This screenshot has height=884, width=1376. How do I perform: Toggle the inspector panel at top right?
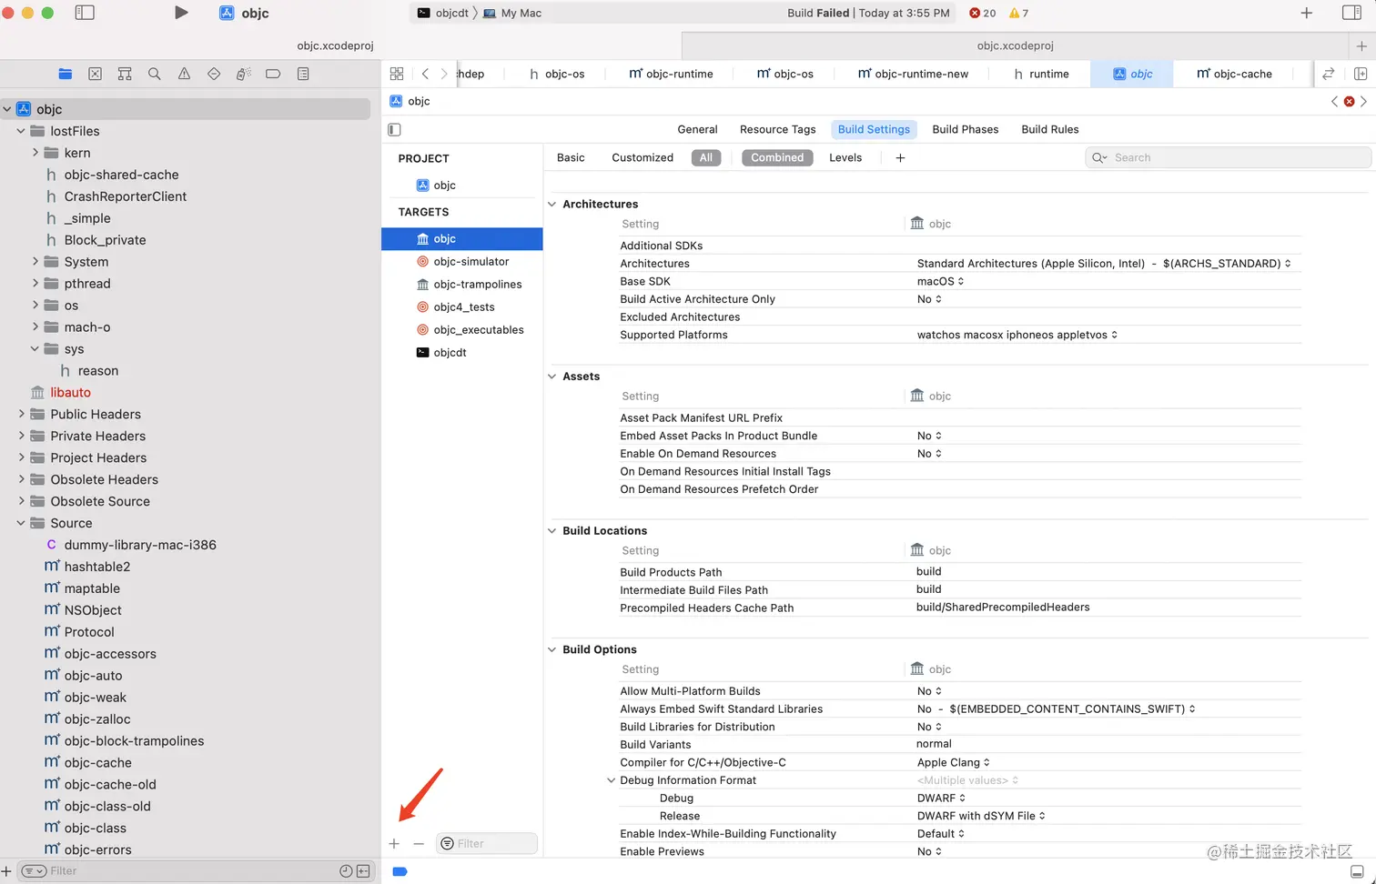(1351, 13)
